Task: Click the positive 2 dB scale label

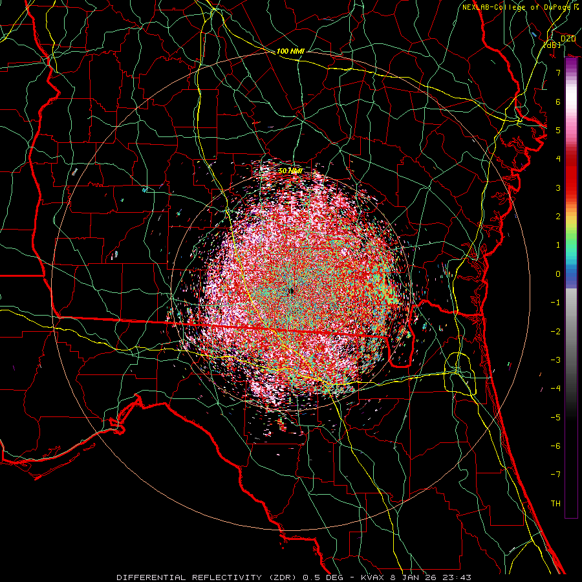Action: 558,217
